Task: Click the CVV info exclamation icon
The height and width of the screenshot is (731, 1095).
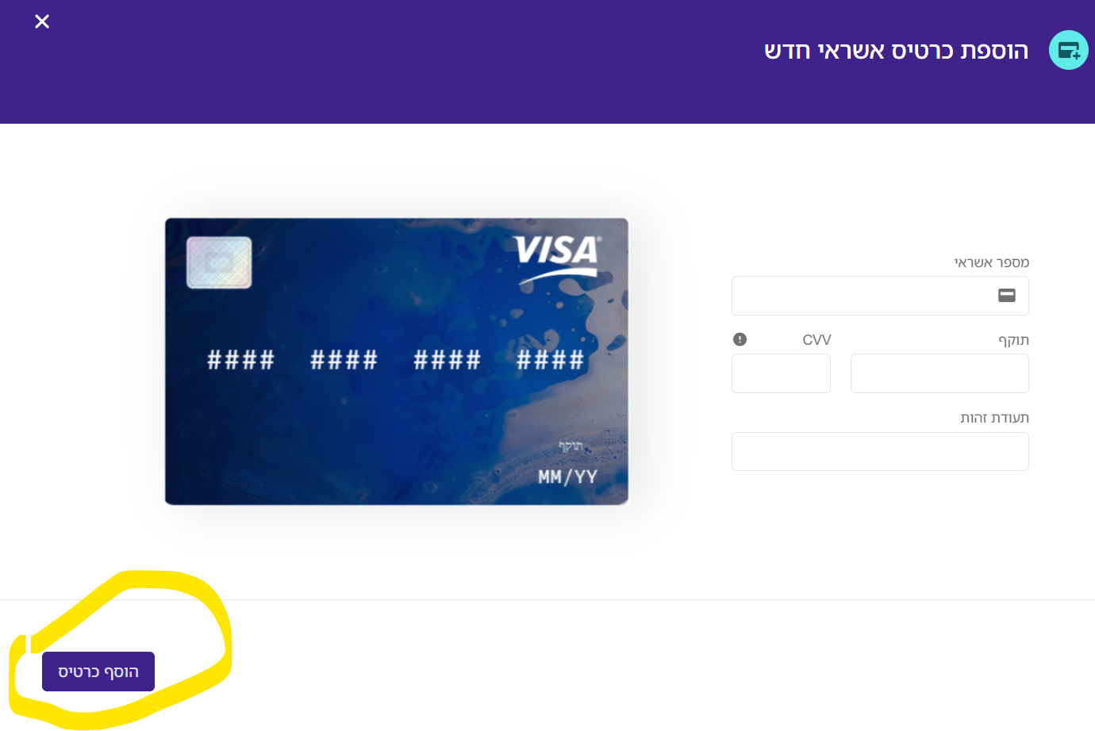Action: [x=740, y=339]
